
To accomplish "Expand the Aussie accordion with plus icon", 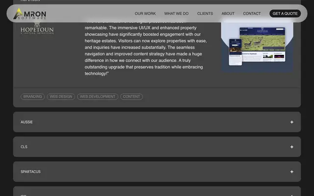I will point(292,122).
